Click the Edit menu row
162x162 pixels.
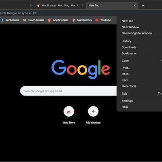pyautogui.click(x=139, y=94)
